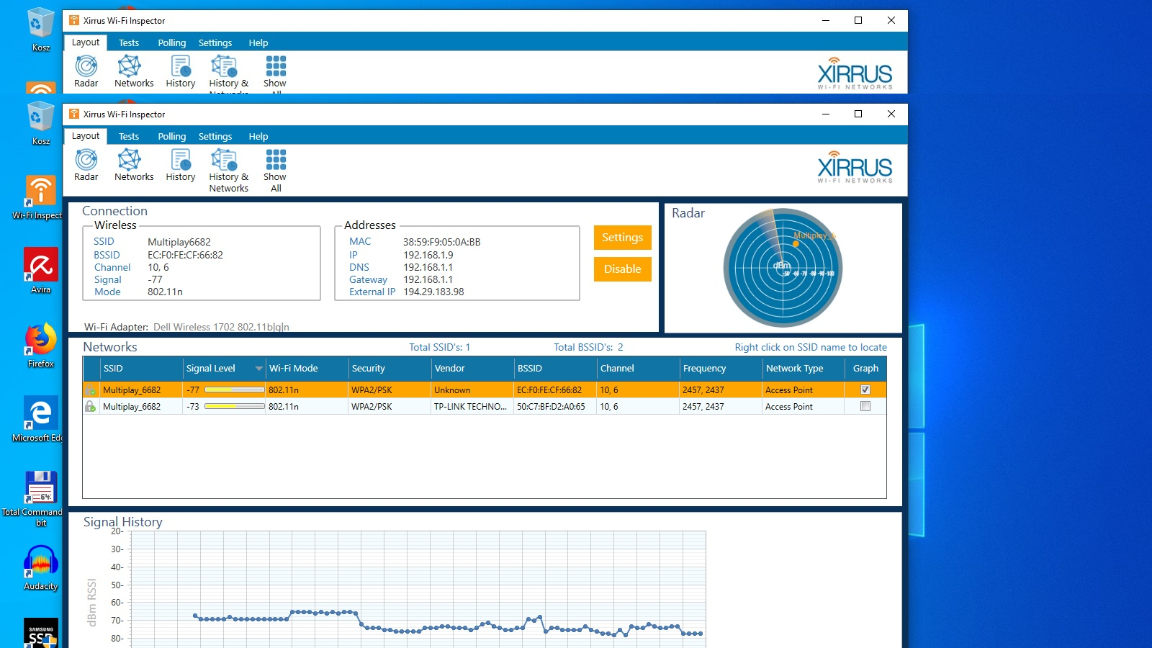Open History layout in back Inspector window
This screenshot has height=648, width=1152.
pos(181,71)
